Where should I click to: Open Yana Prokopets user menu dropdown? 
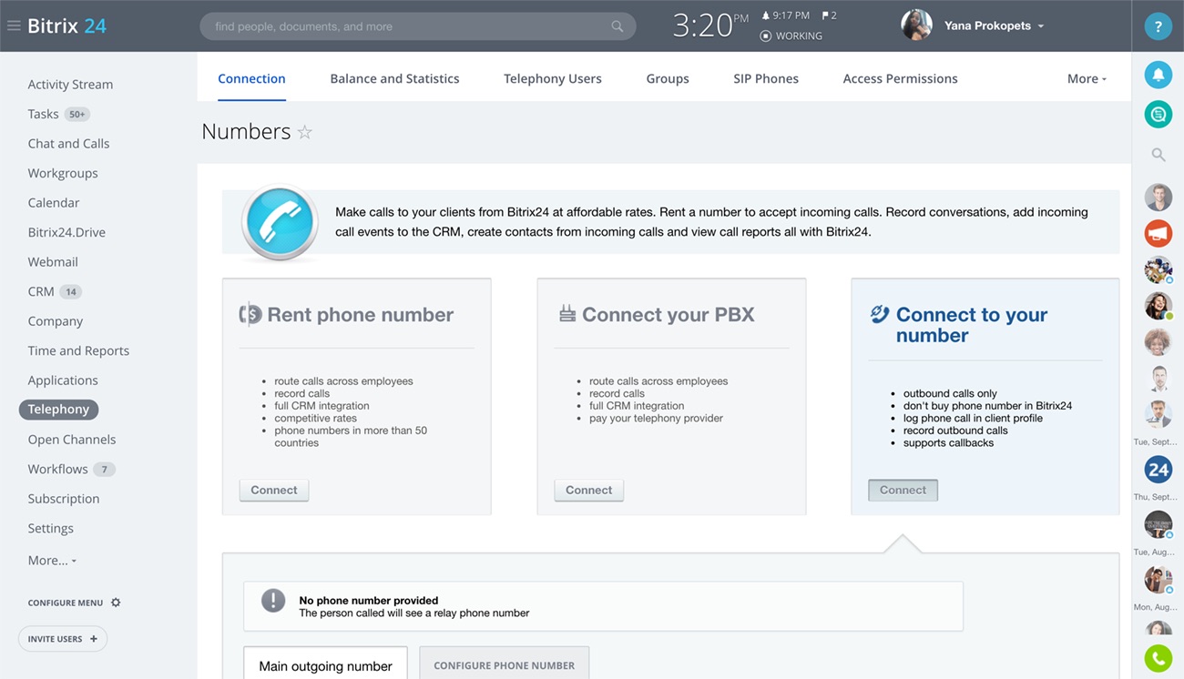(993, 25)
